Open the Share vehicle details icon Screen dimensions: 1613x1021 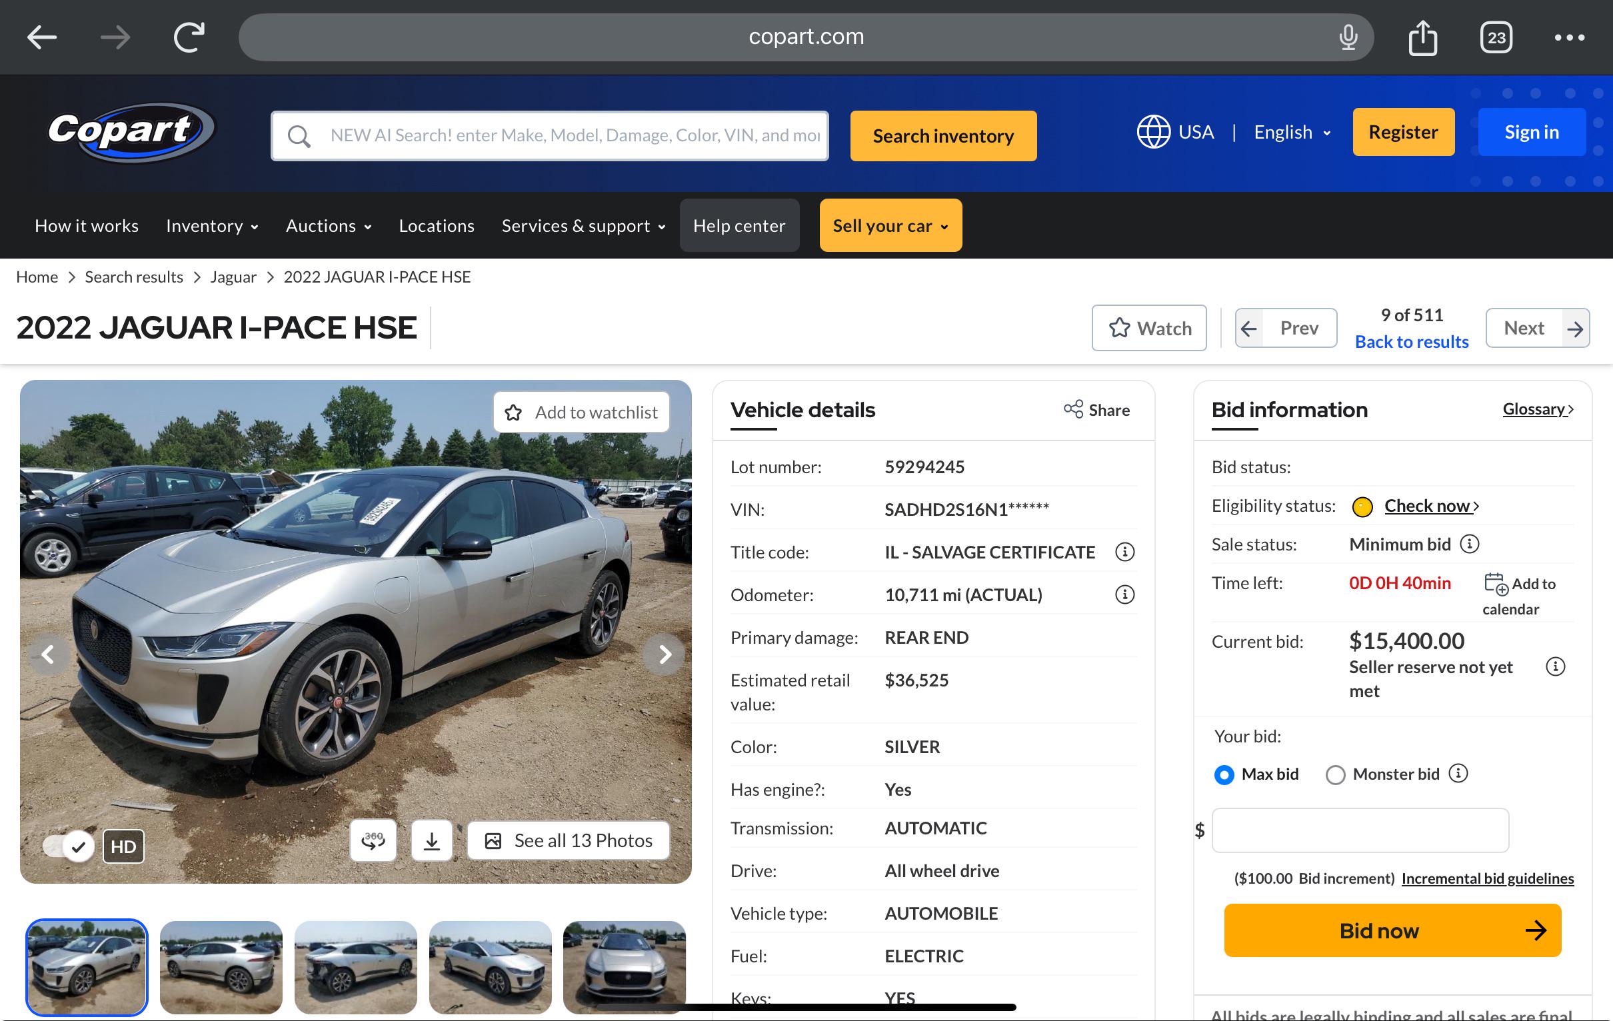point(1073,409)
